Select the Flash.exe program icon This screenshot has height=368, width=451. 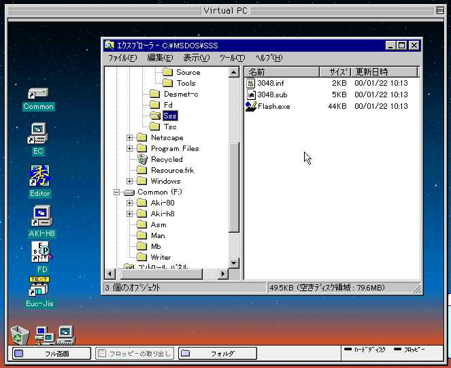coord(251,106)
